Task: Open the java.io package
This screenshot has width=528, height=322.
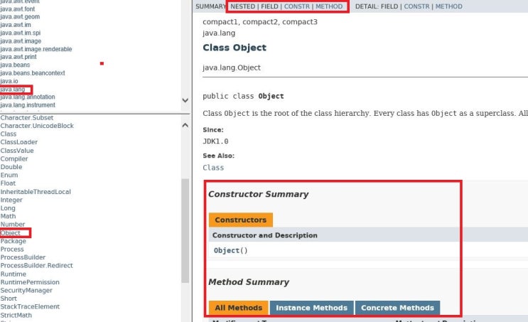Action: tap(9, 81)
